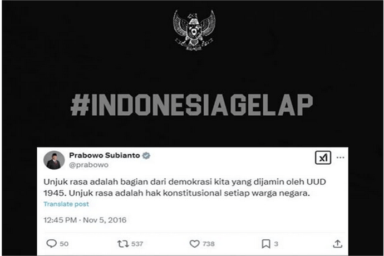Click the 50 replies count
This screenshot has width=384, height=256.
click(64, 244)
